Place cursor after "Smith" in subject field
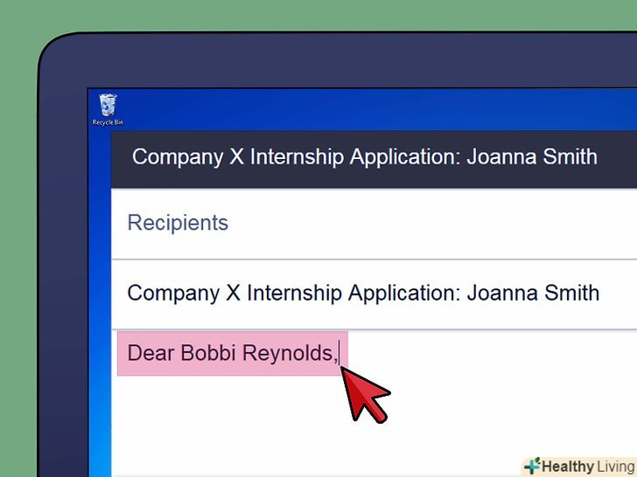This screenshot has height=477, width=637. [x=600, y=293]
